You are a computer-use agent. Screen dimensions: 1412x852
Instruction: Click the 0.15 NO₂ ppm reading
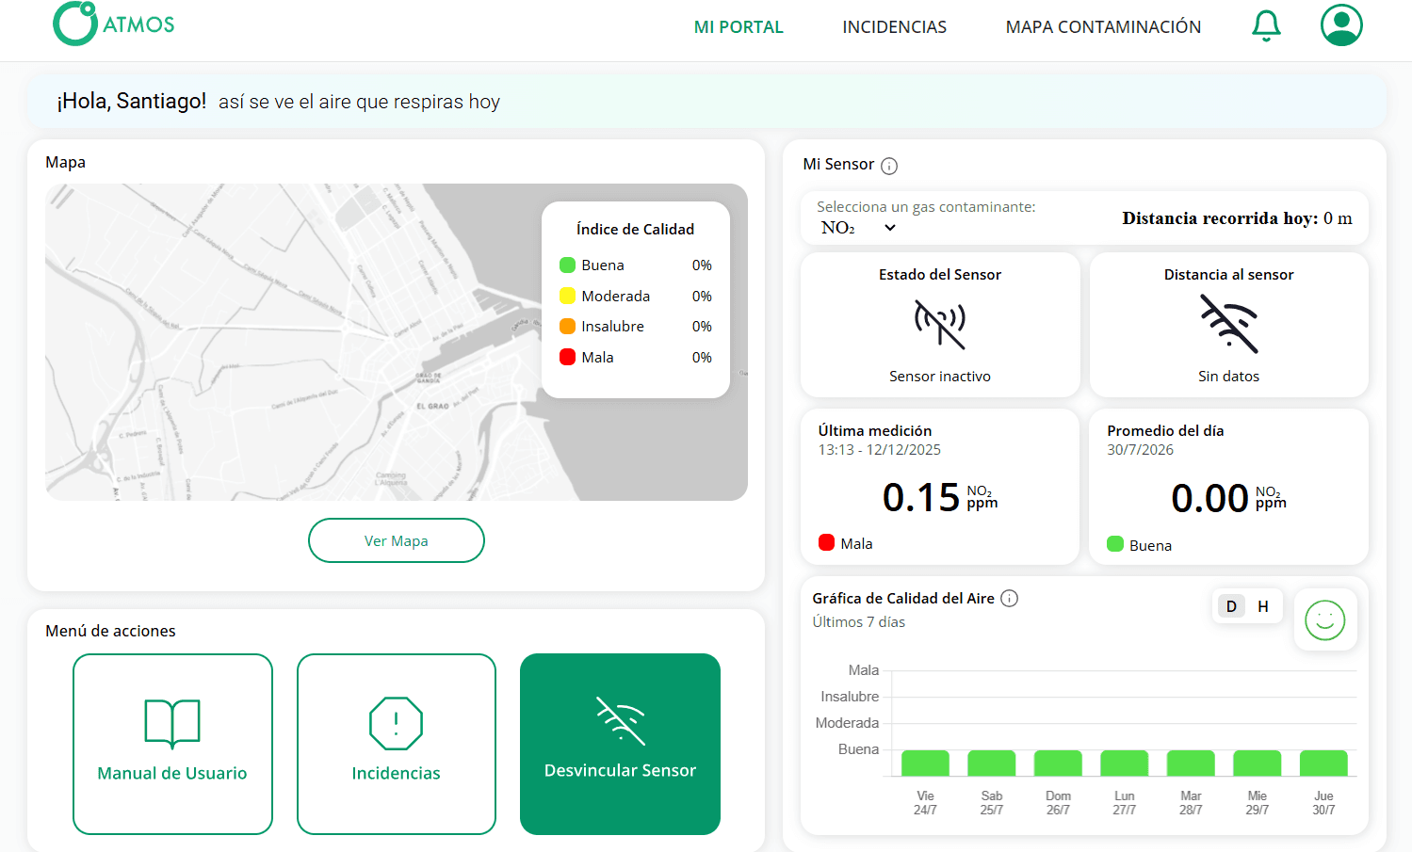[x=939, y=497]
